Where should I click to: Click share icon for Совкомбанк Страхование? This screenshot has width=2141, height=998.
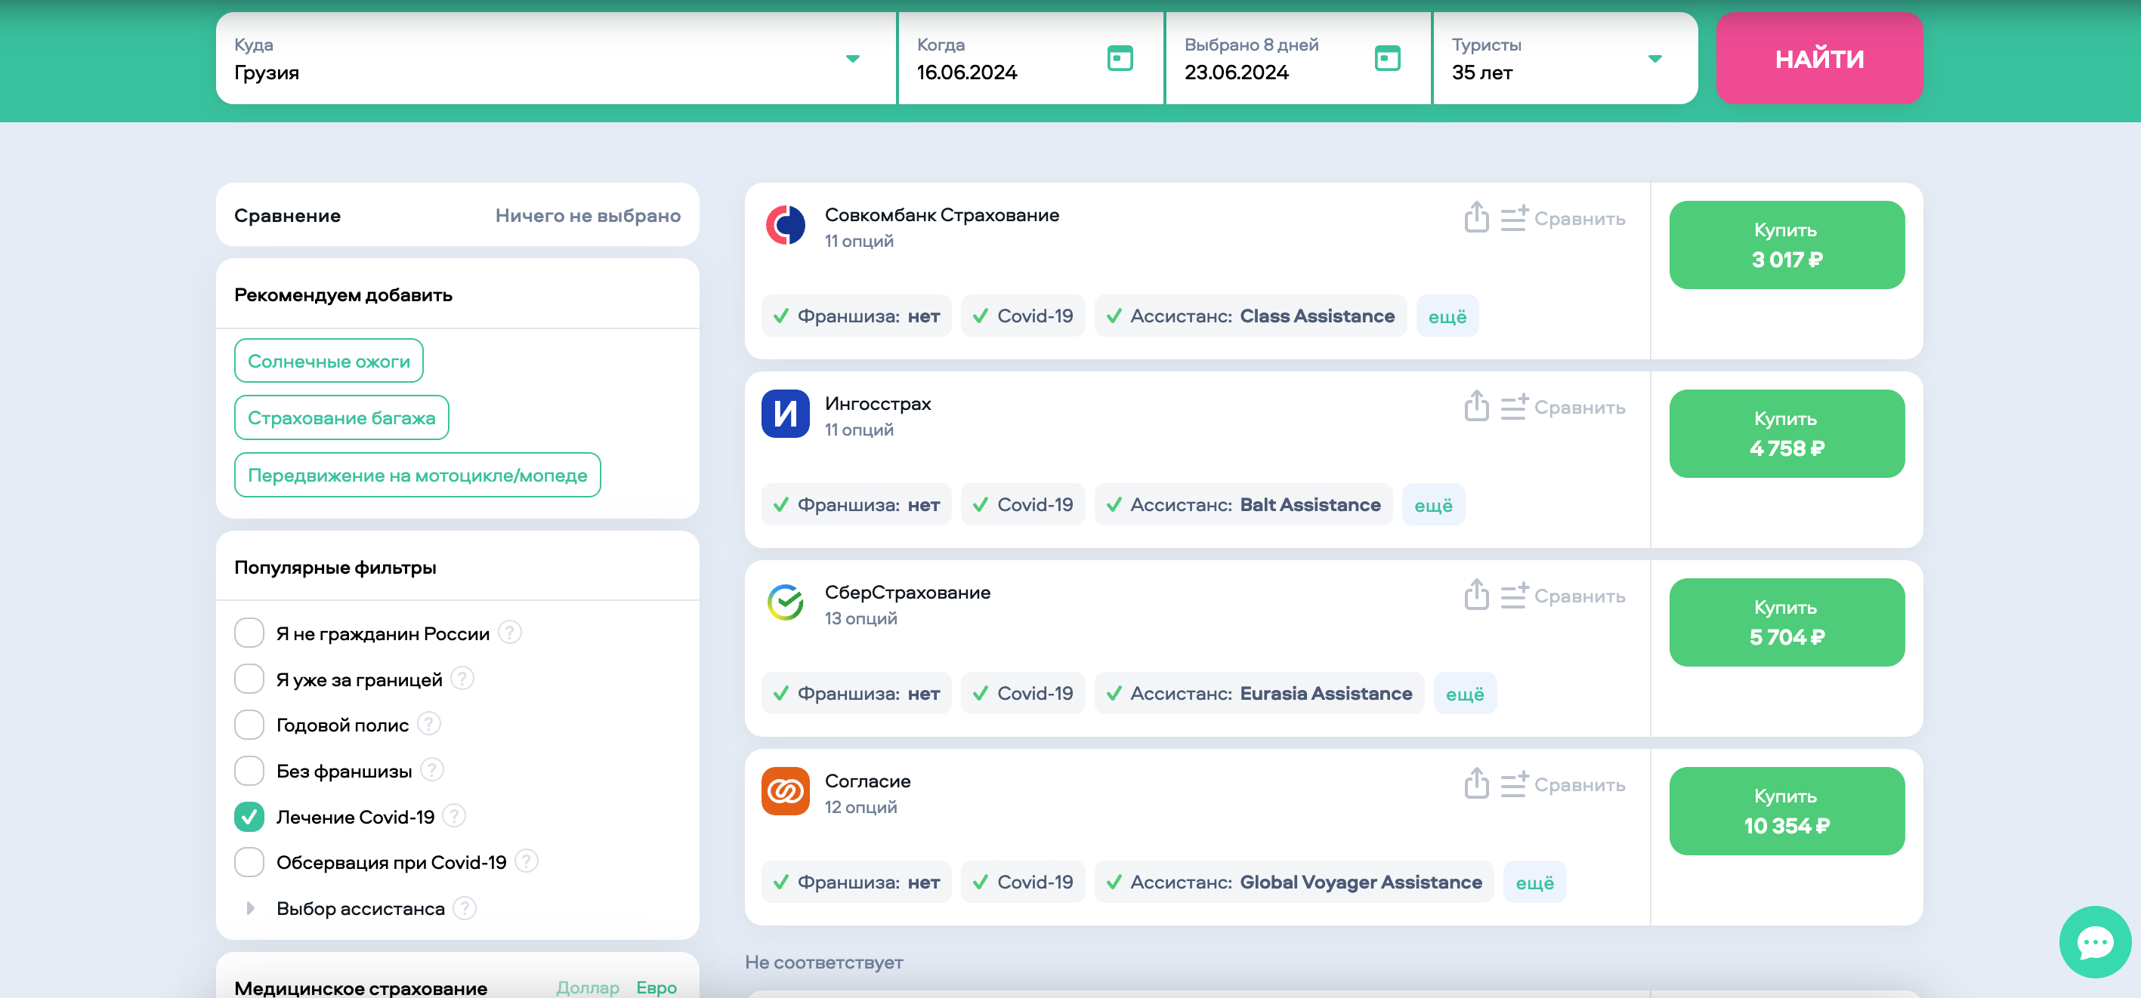(x=1476, y=217)
